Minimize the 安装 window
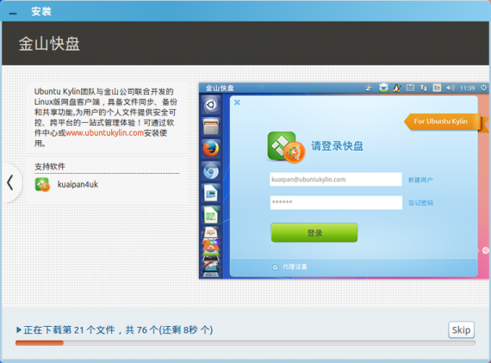The height and width of the screenshot is (363, 491). [13, 13]
